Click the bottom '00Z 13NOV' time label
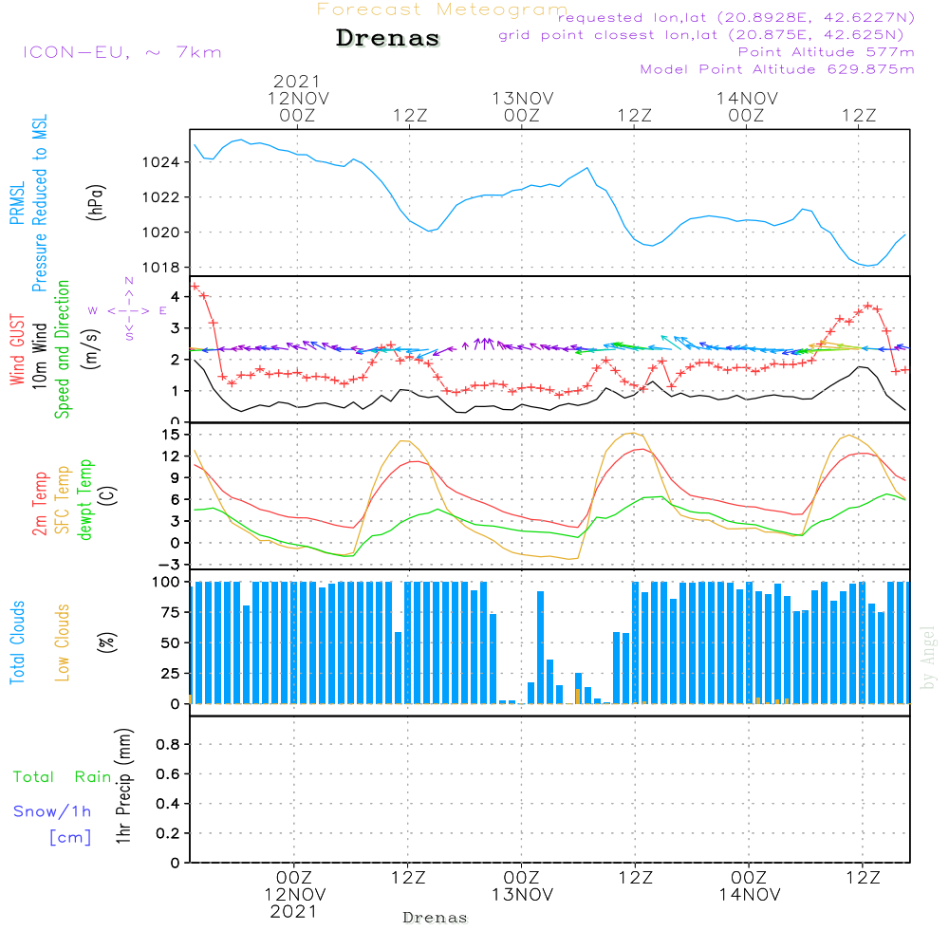The width and height of the screenshot is (949, 949). 522,886
